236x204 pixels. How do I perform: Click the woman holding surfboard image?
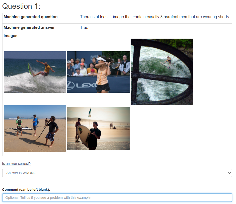tap(98, 129)
